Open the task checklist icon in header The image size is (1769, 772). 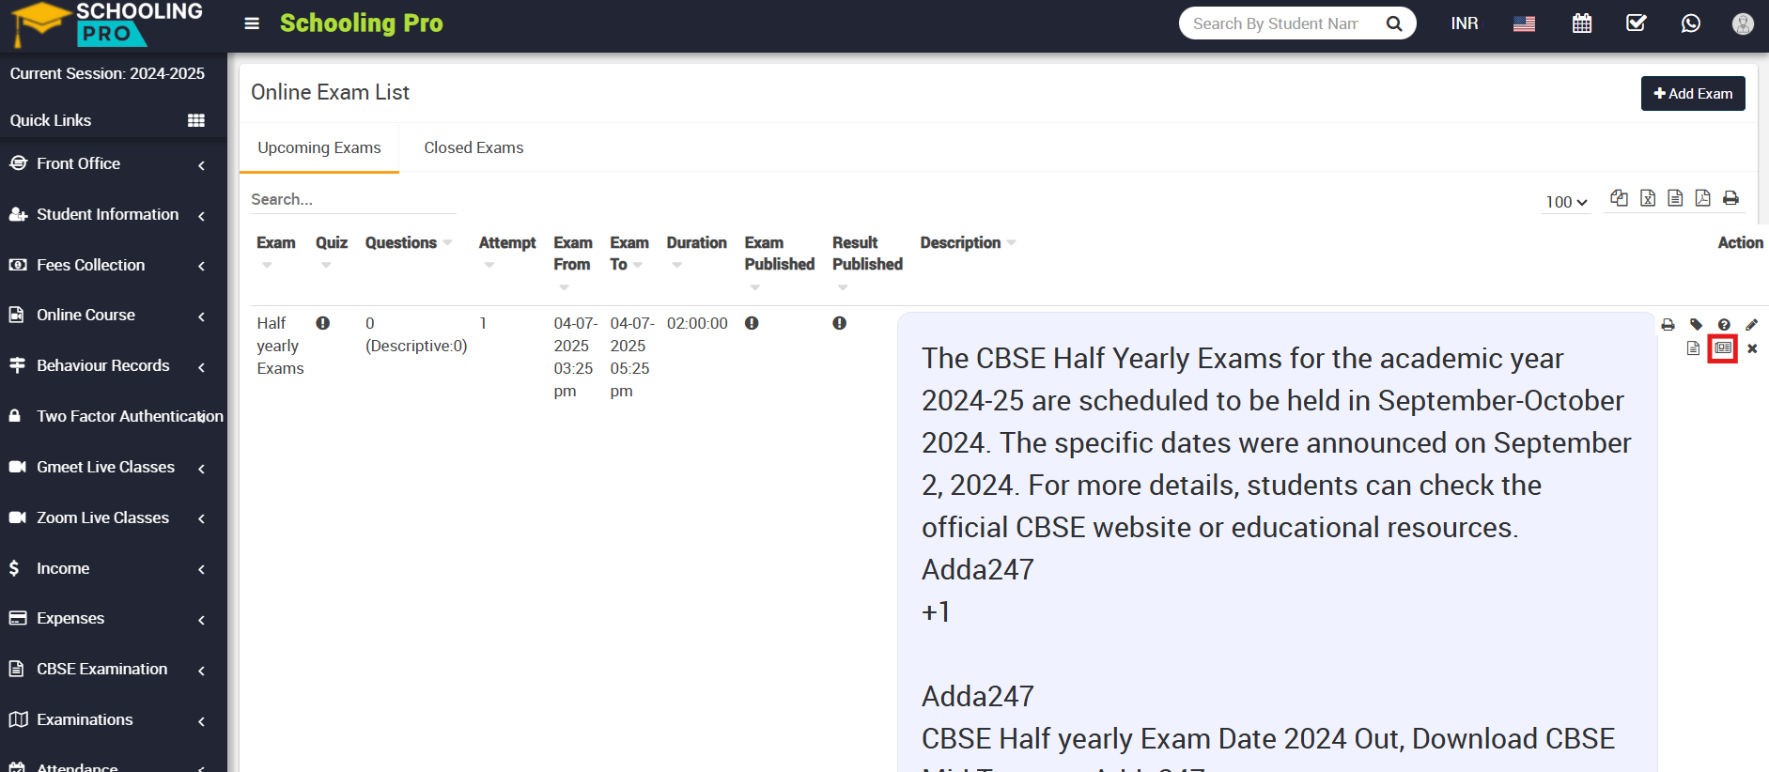coord(1637,23)
